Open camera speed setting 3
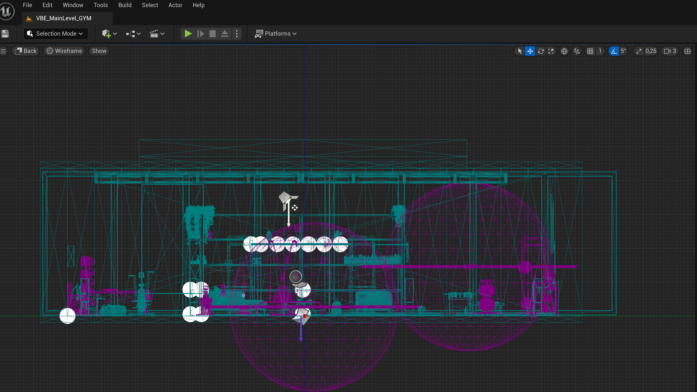The height and width of the screenshot is (392, 697). tap(670, 51)
